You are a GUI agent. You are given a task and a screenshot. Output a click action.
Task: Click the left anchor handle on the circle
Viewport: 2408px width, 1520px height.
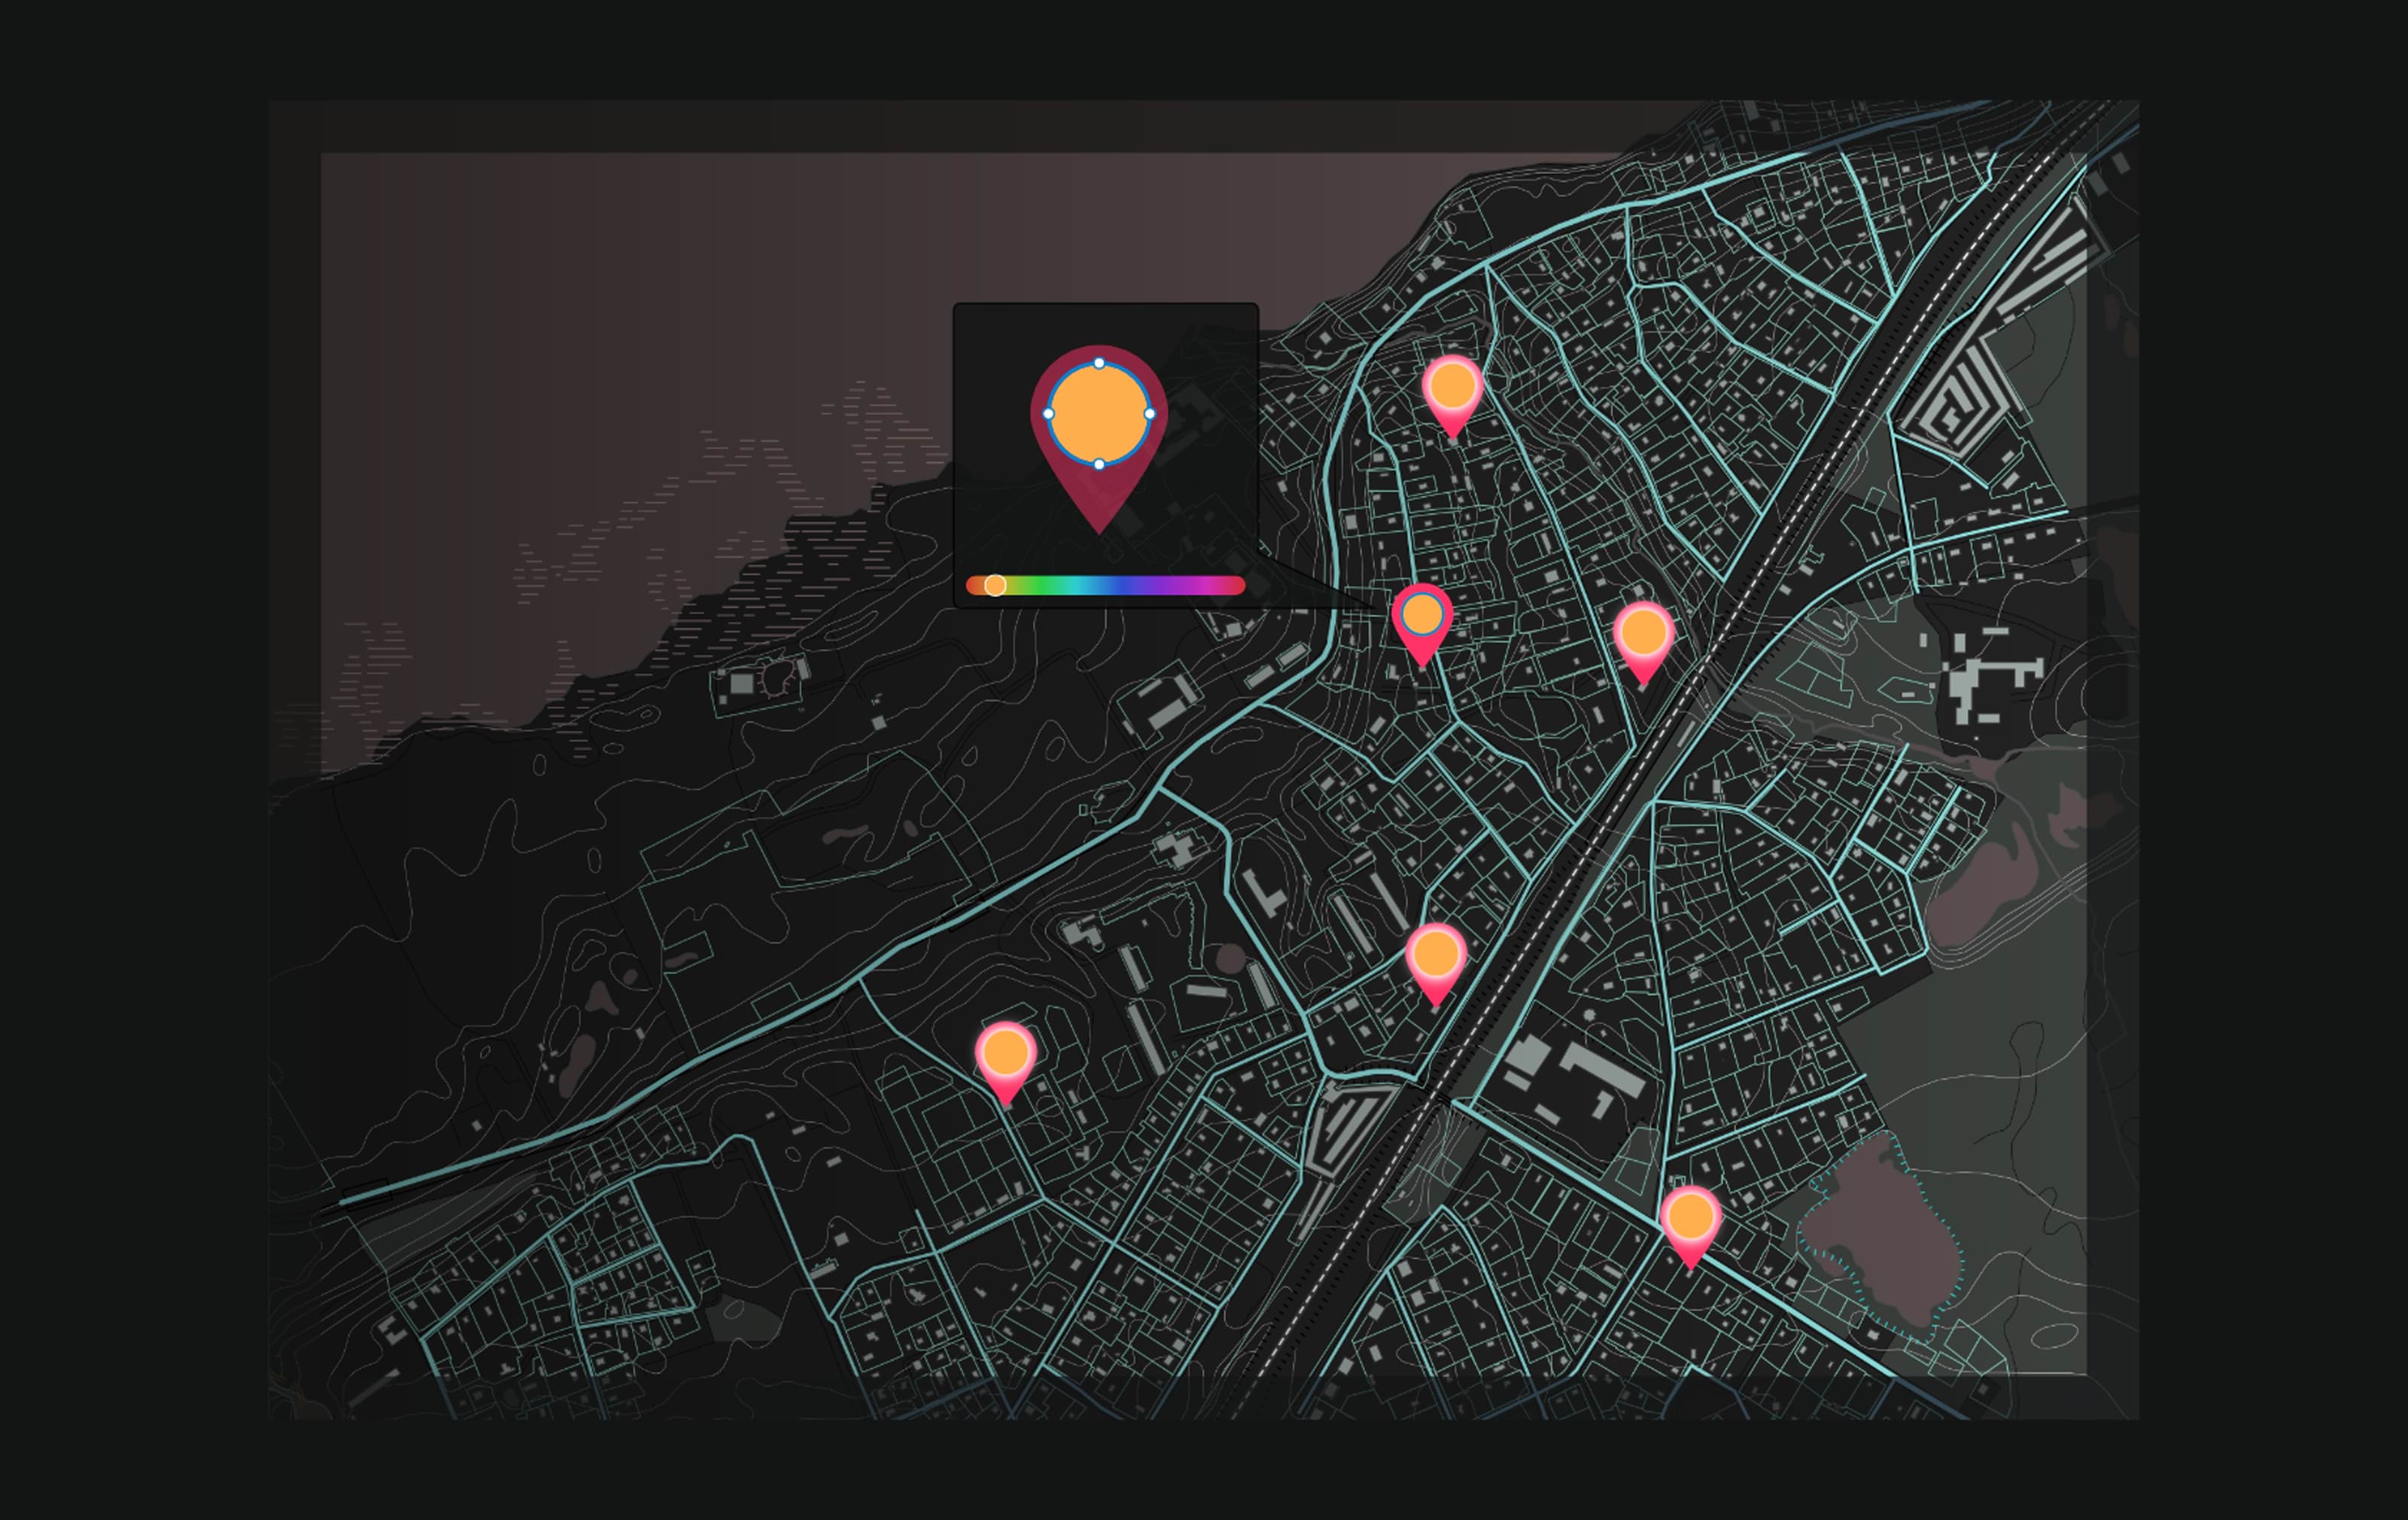(1048, 413)
